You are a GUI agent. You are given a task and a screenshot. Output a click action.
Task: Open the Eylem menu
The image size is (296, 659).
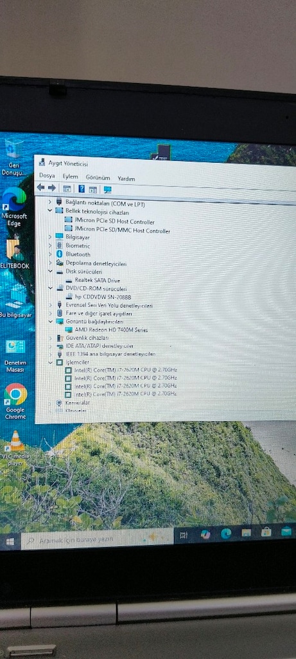pos(71,176)
